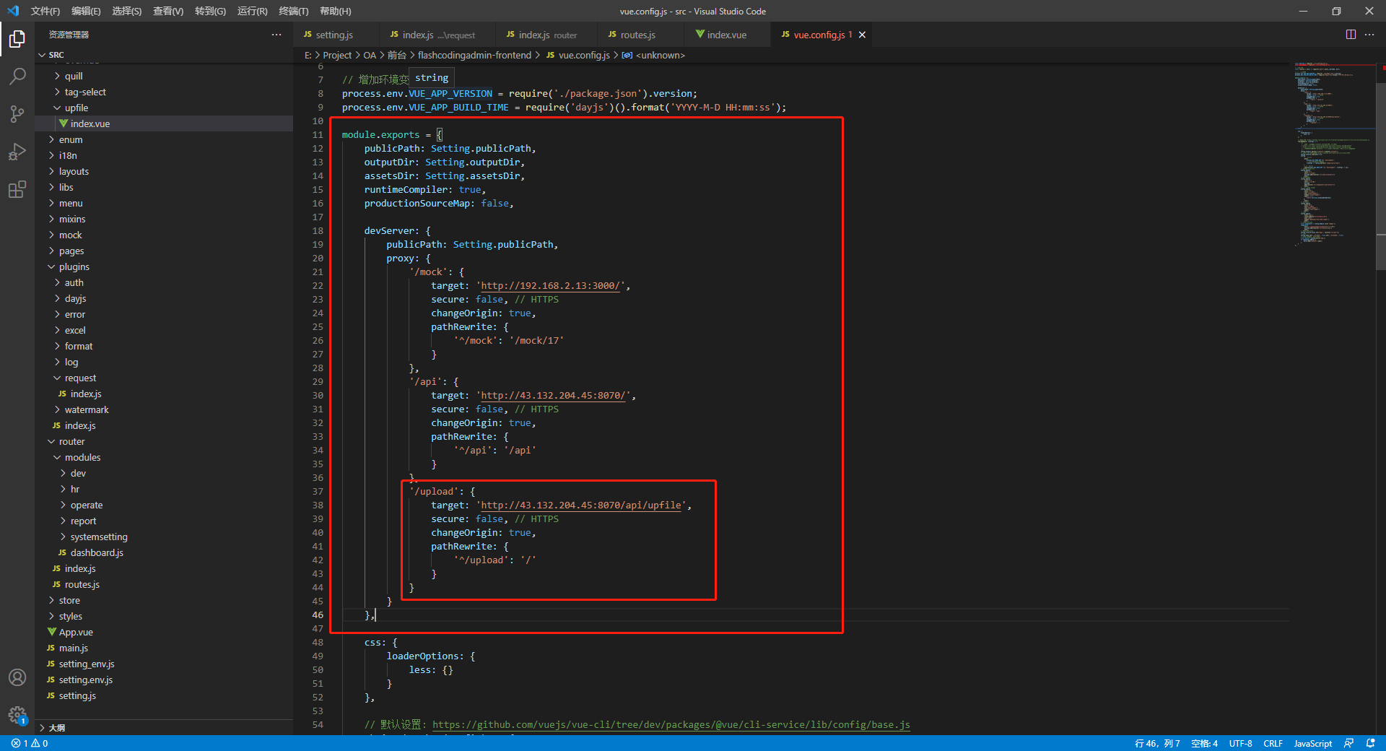Viewport: 1386px width, 751px height.
Task: Open App.vue file in explorer
Action: click(x=164, y=632)
